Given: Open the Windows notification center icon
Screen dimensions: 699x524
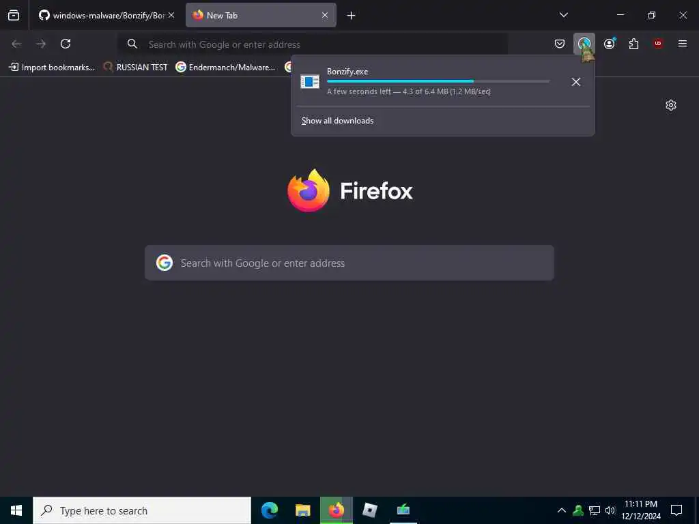Looking at the screenshot, I should point(676,510).
